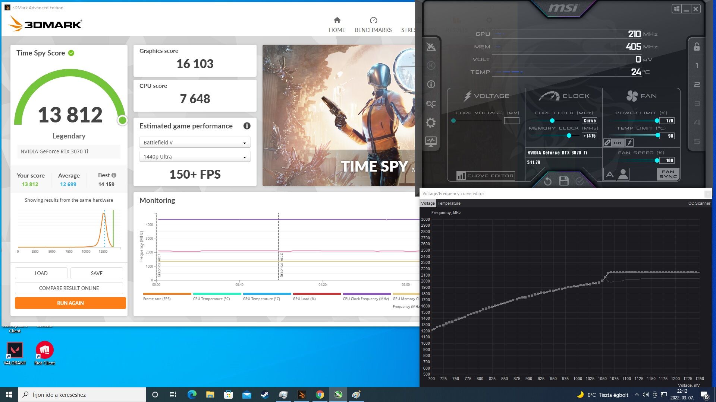
Task: Adjust the Memory Clock slider handle
Action: [x=569, y=136]
